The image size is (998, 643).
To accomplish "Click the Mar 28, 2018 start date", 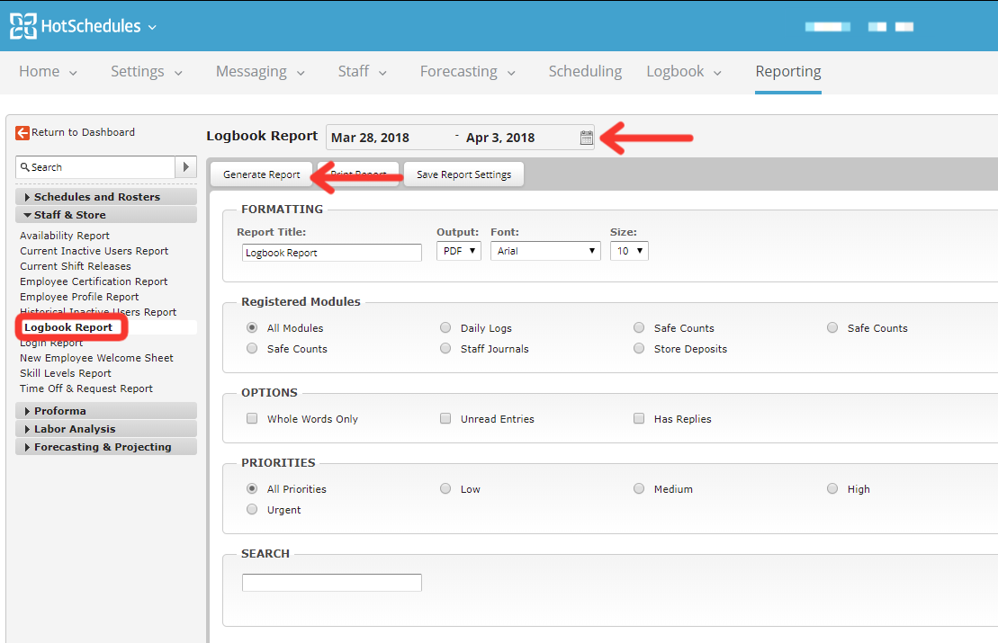I will pos(370,138).
